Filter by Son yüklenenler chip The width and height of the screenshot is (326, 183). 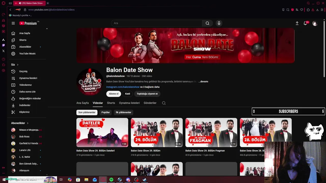click(x=87, y=112)
